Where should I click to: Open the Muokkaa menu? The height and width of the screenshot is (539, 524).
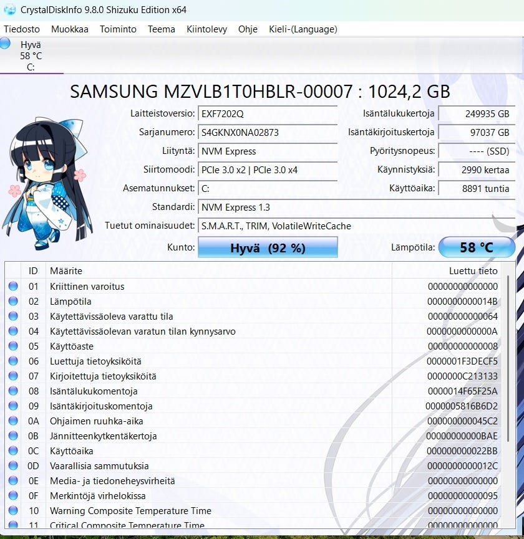pos(69,29)
